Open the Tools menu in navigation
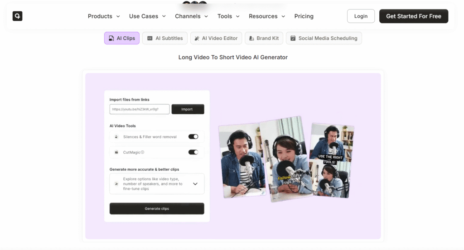The height and width of the screenshot is (250, 464). pos(228,16)
